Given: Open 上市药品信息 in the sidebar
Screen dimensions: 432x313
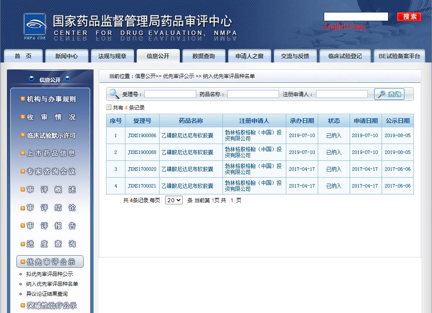Looking at the screenshot, I should [51, 153].
